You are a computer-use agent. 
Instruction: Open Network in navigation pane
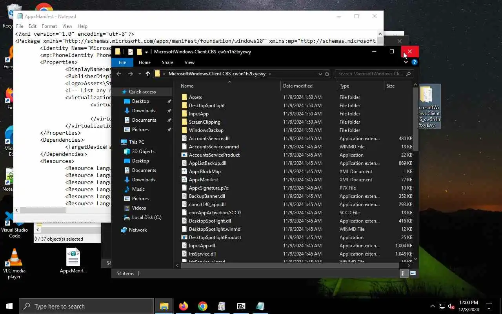pos(138,230)
